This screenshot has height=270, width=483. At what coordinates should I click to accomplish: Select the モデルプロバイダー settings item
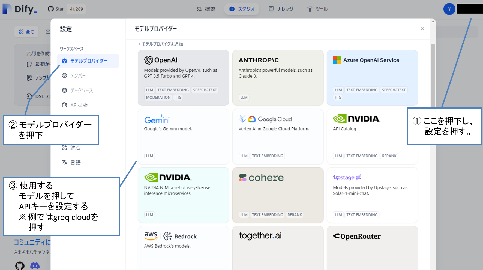pyautogui.click(x=88, y=61)
